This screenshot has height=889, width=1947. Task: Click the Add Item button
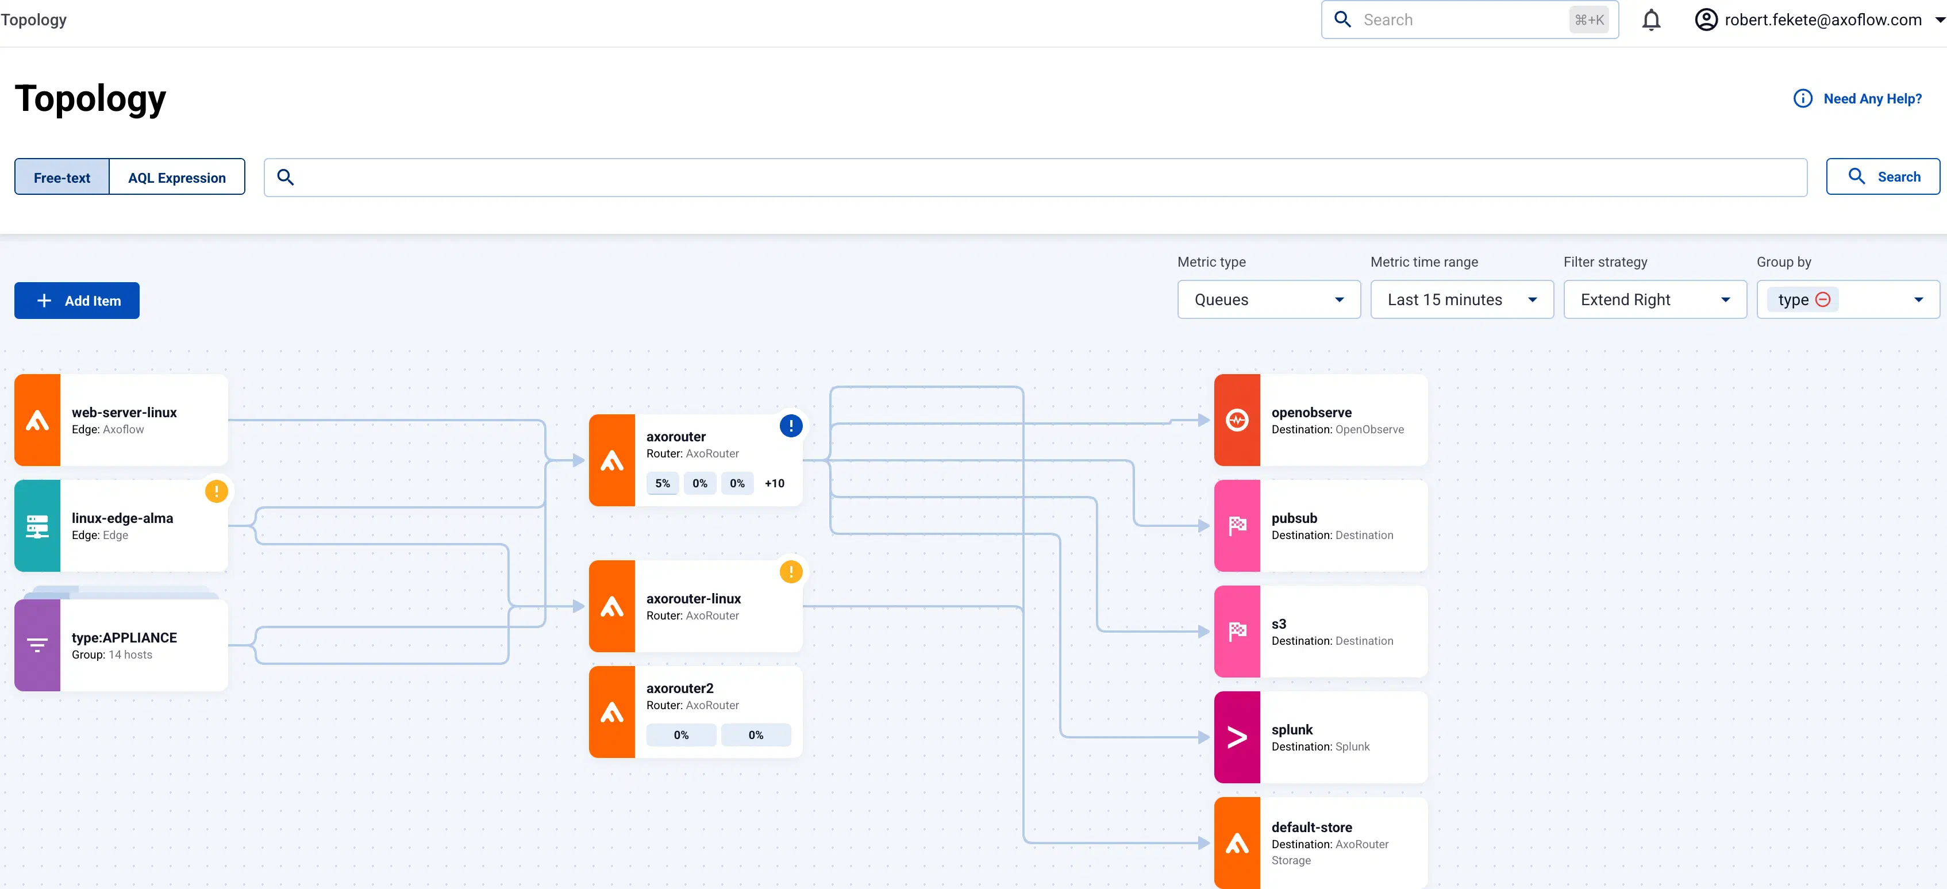click(x=77, y=300)
